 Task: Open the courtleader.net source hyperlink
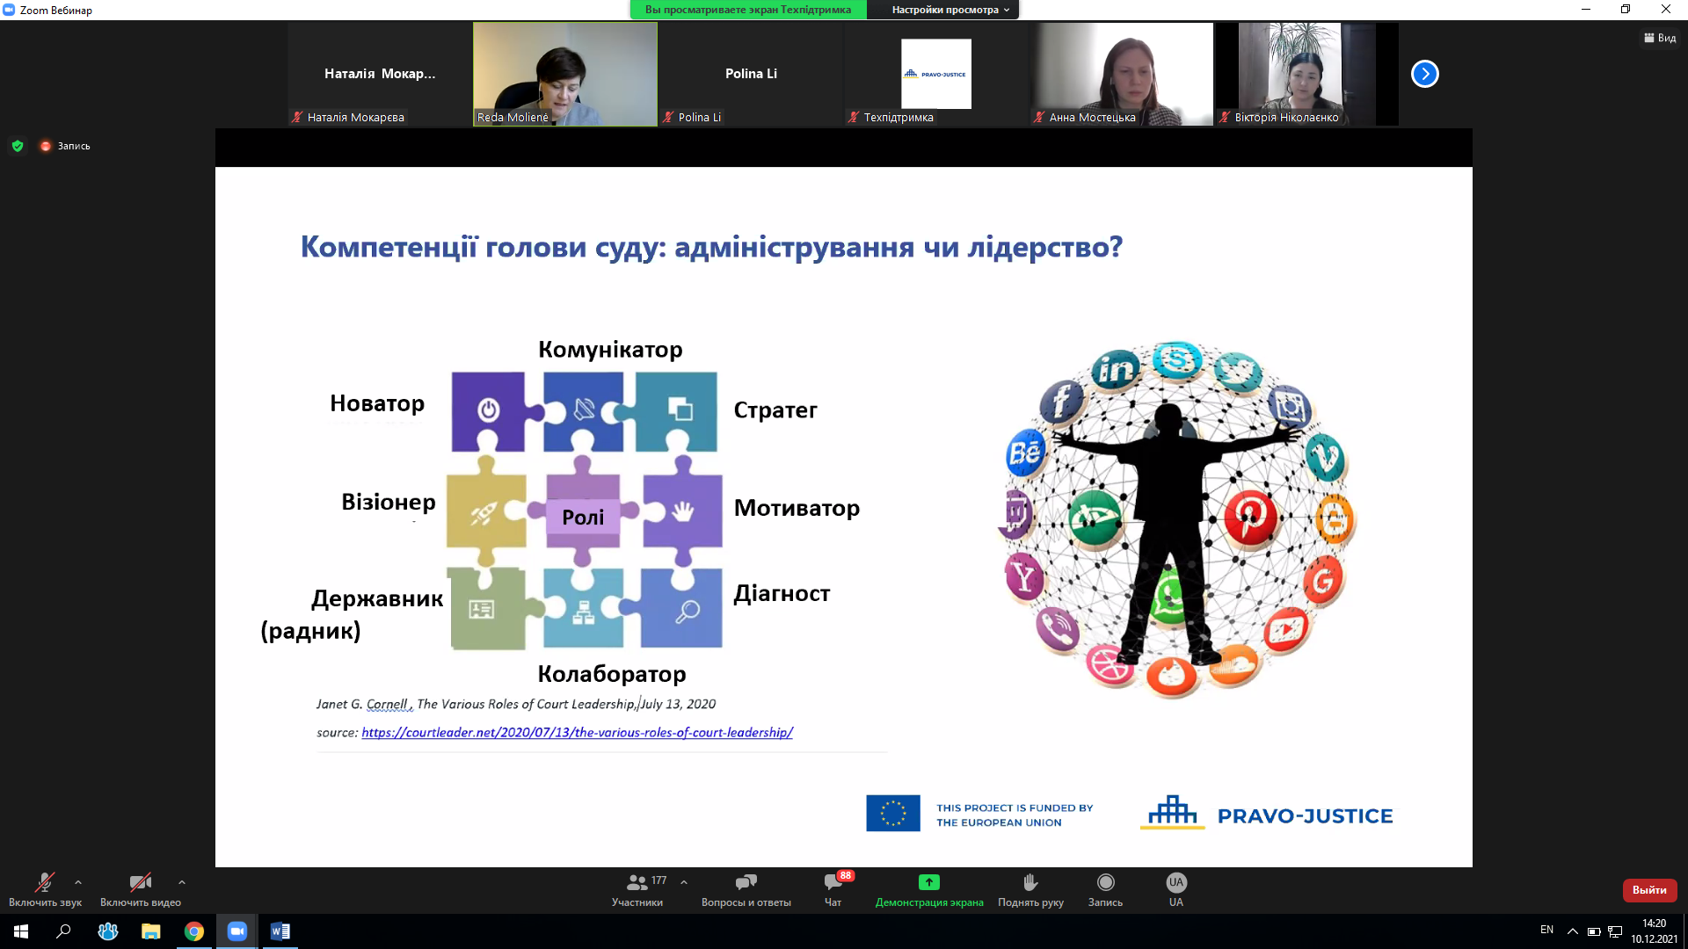(x=577, y=732)
